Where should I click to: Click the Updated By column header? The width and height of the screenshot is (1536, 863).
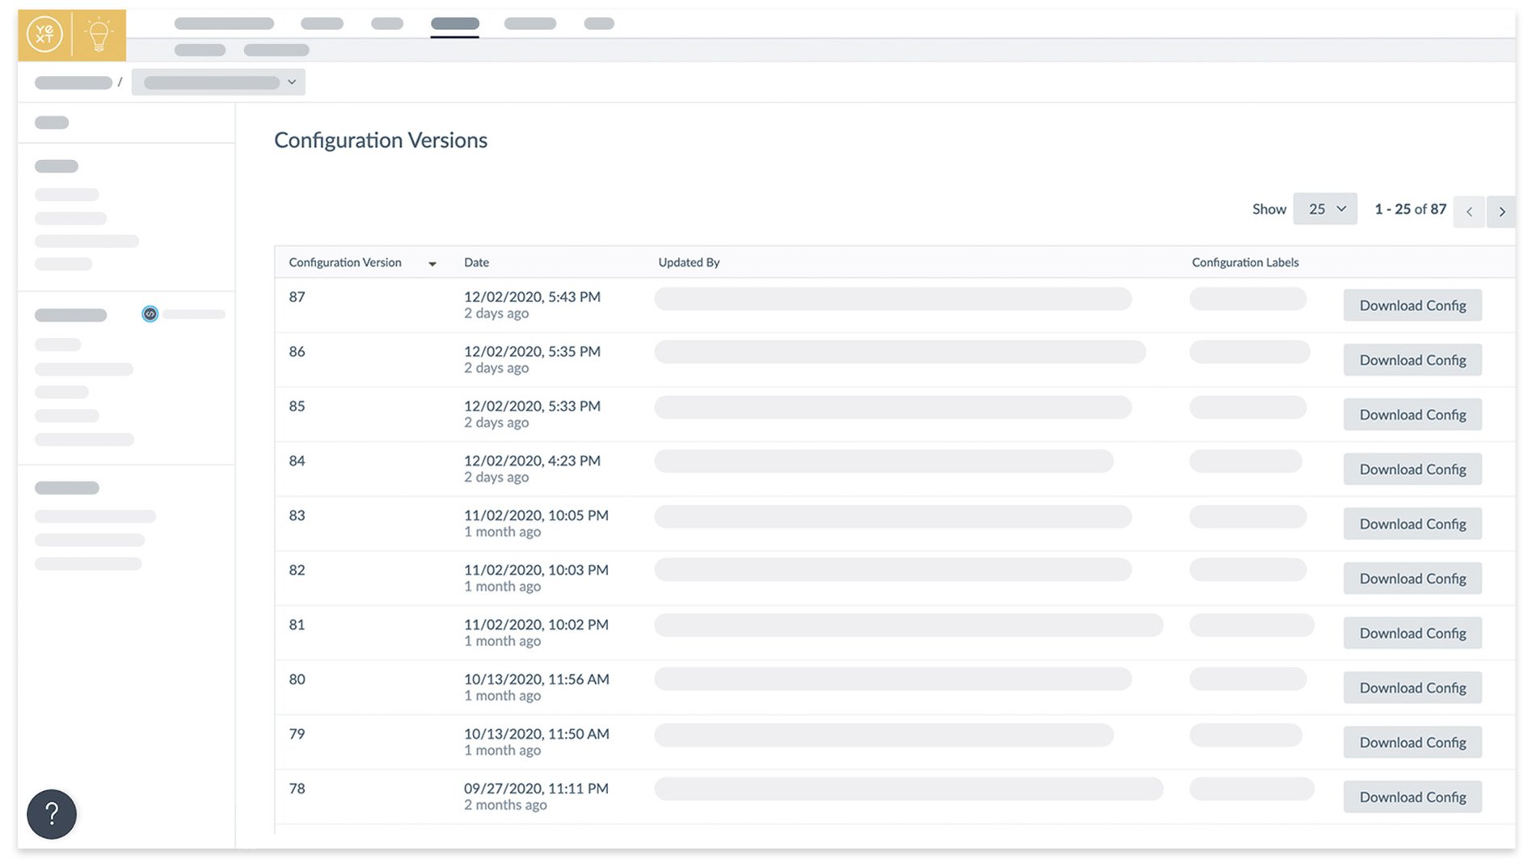tap(689, 263)
